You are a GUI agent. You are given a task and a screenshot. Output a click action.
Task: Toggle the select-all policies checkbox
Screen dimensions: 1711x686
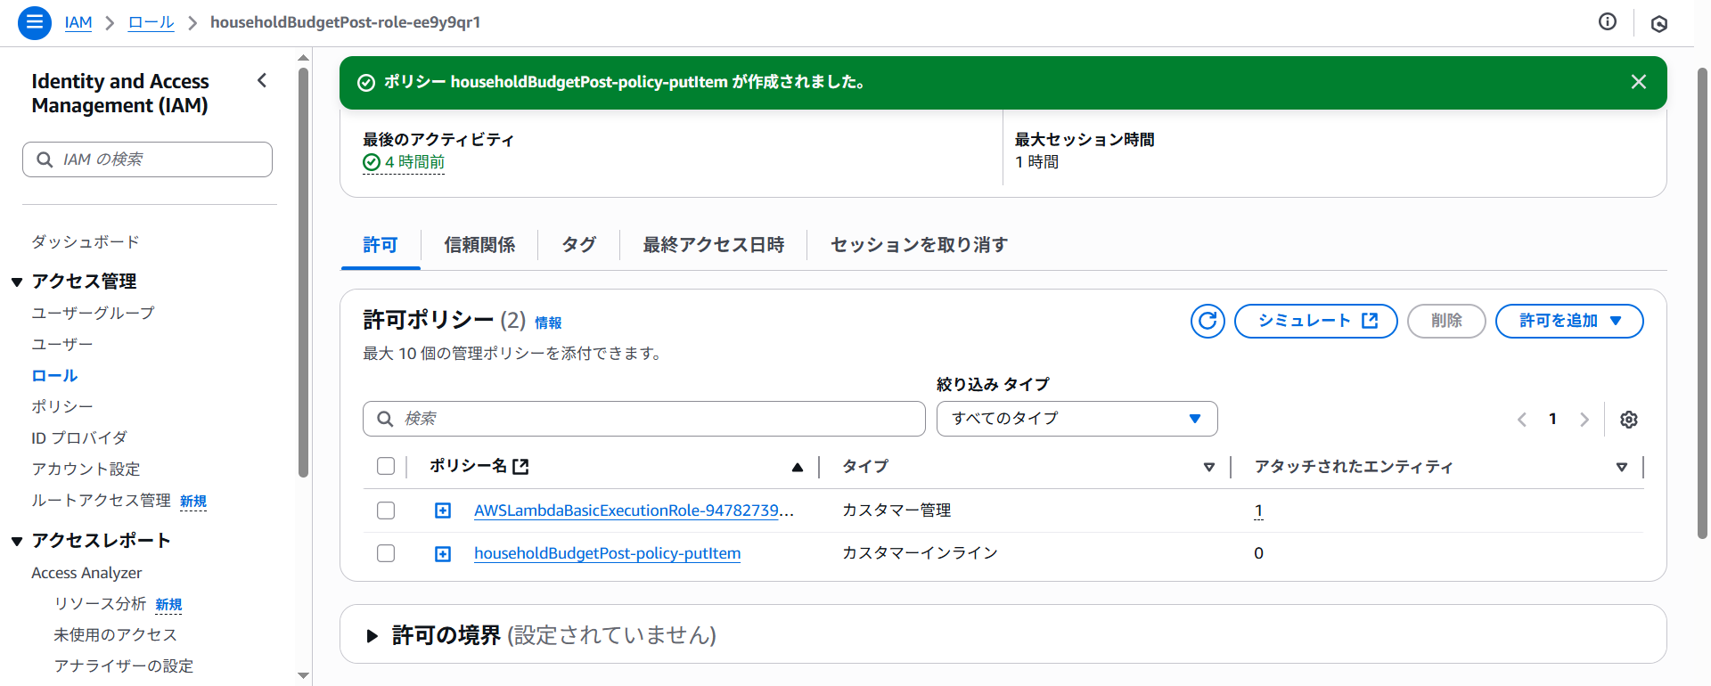pos(386,466)
